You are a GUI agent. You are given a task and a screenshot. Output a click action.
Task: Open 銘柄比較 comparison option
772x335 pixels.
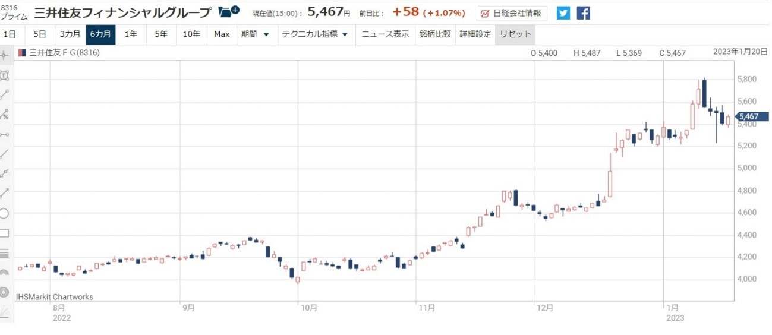coord(434,34)
